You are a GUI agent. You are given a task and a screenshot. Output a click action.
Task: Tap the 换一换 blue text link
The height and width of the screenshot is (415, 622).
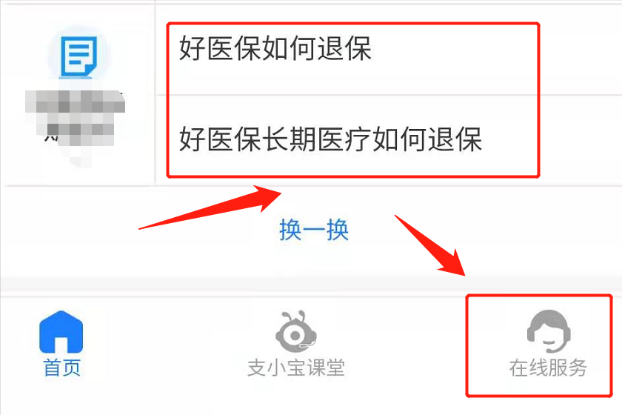pyautogui.click(x=314, y=230)
